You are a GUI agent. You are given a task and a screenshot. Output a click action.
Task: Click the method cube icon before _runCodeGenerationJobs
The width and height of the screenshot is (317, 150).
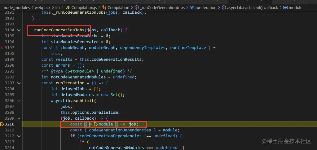pyautogui.click(x=137, y=8)
